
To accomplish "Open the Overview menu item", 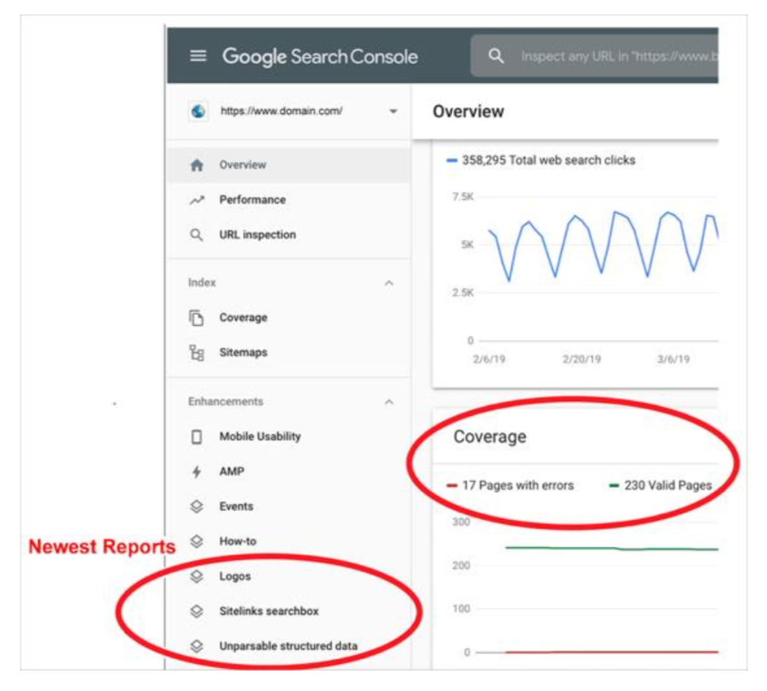I will (x=289, y=166).
